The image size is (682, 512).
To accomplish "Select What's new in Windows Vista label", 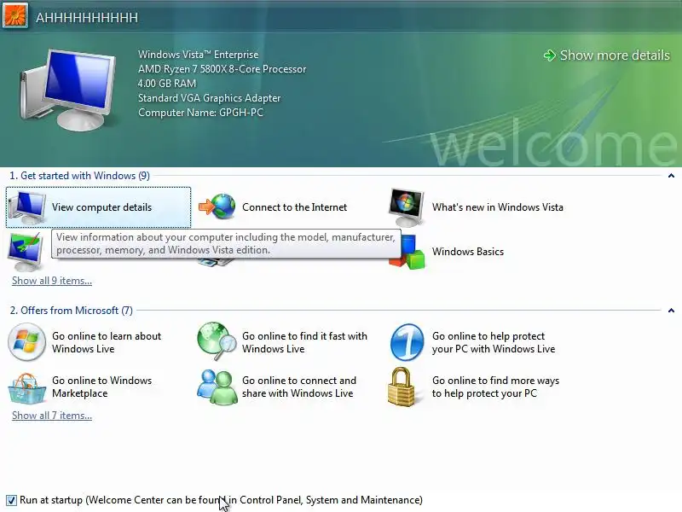I will (498, 207).
